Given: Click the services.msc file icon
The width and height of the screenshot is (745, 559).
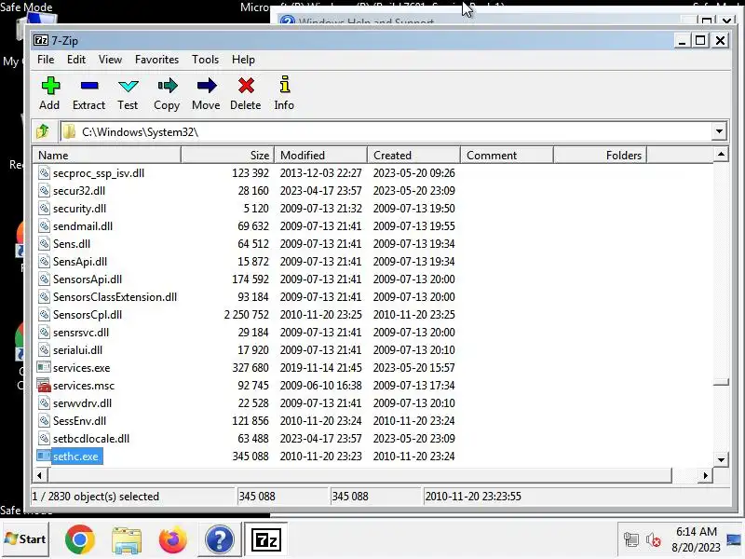Looking at the screenshot, I should coord(44,385).
